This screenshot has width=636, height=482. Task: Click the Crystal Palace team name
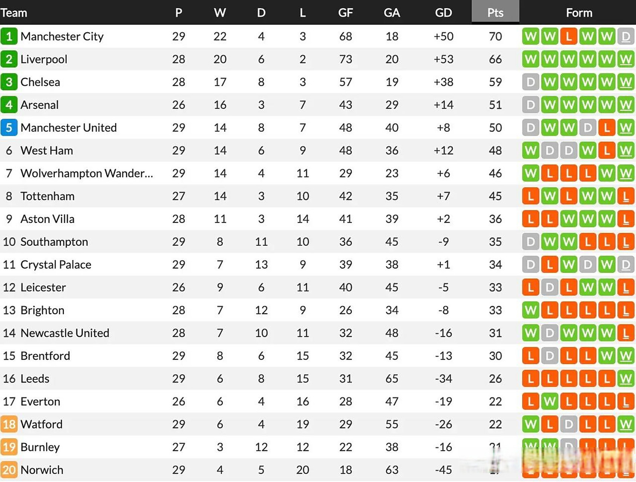56,265
